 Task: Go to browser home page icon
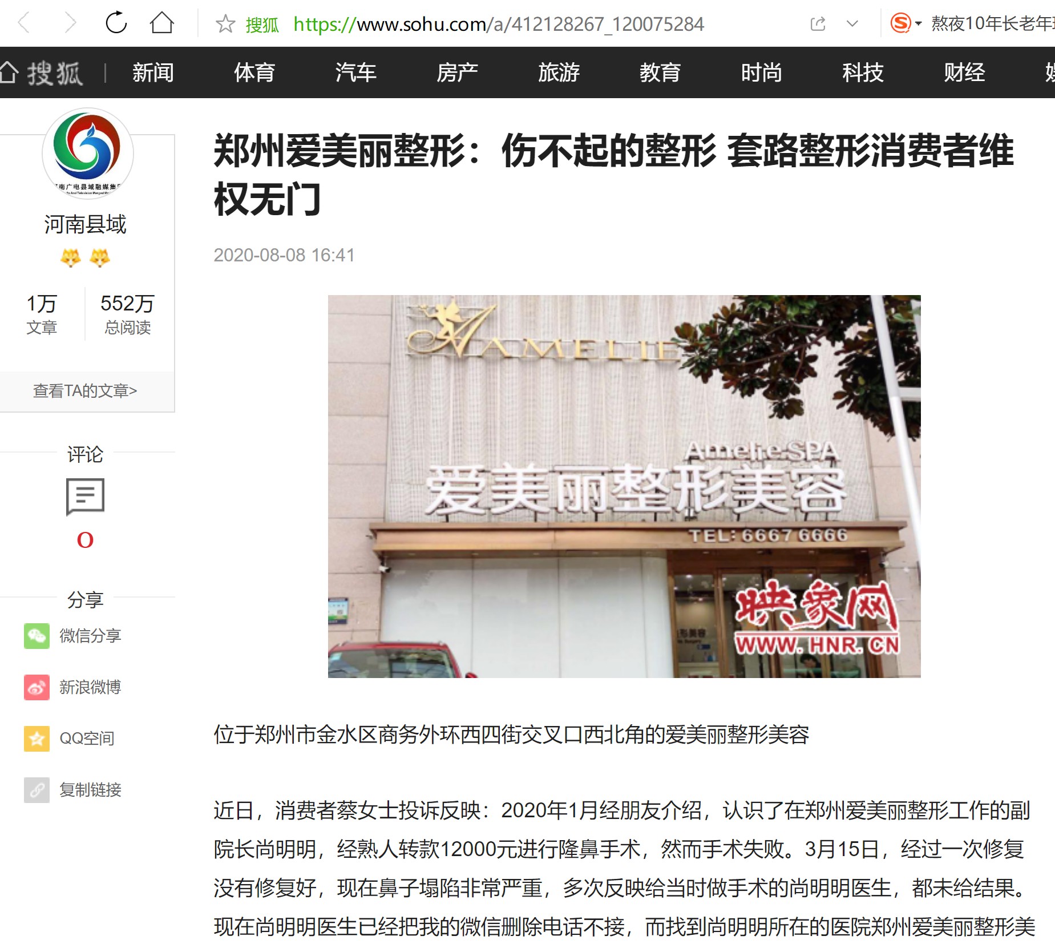161,23
